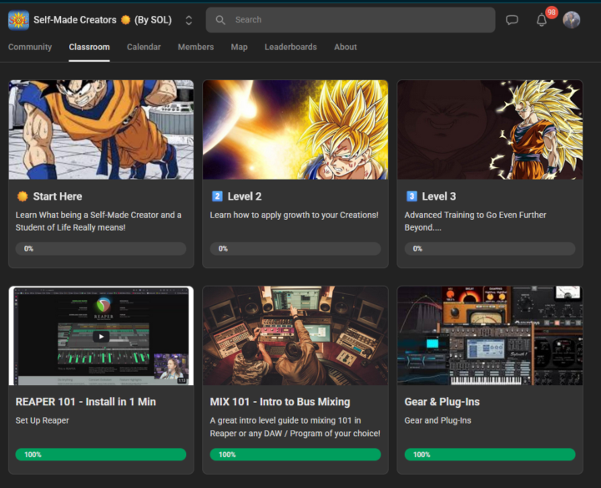This screenshot has height=488, width=601.
Task: Open the chat messages icon
Action: click(x=512, y=20)
